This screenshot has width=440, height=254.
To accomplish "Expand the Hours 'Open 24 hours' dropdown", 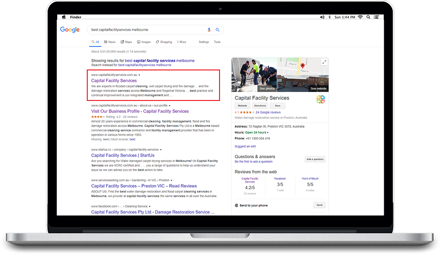I will click(268, 133).
